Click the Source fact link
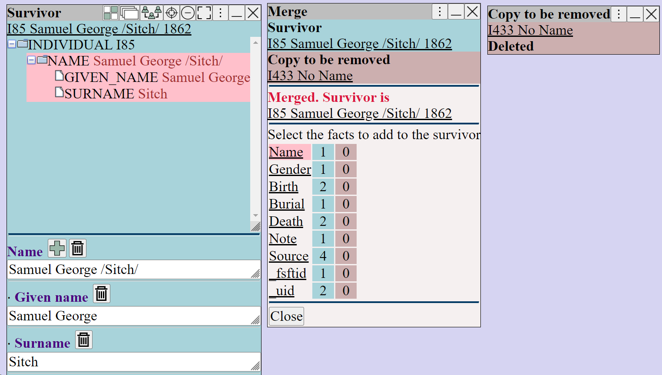Viewport: 662px width, 375px height. (289, 256)
